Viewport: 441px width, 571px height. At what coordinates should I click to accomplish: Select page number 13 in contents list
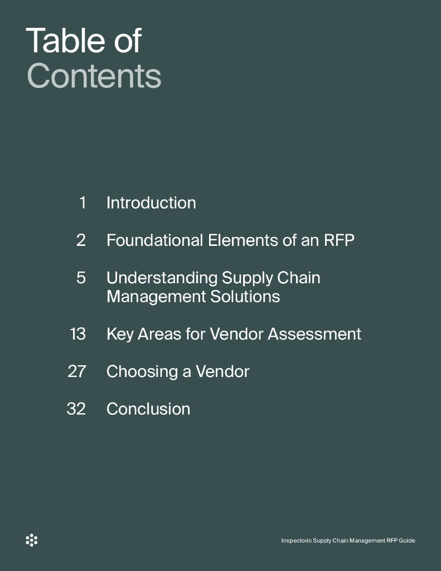click(x=77, y=334)
